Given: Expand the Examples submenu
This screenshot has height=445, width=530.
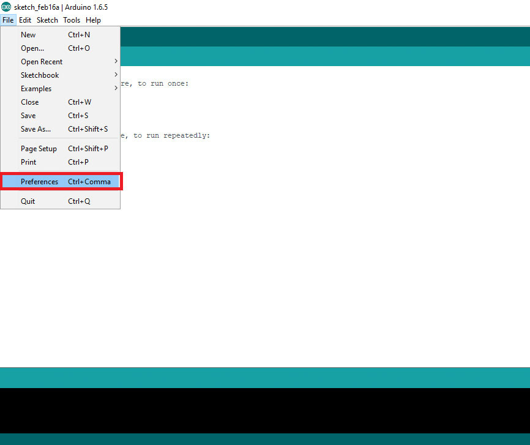Looking at the screenshot, I should 36,89.
